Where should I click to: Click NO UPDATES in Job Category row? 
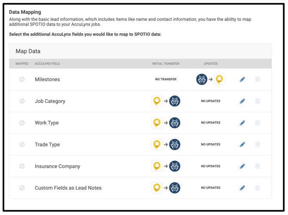pos(211,101)
